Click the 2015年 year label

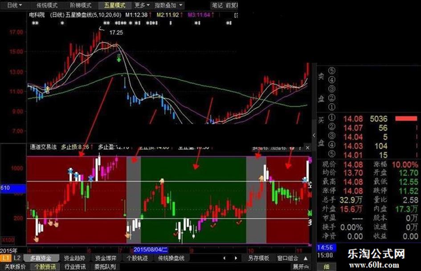tap(8, 251)
